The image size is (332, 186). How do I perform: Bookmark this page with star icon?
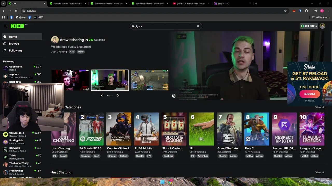(x=285, y=11)
